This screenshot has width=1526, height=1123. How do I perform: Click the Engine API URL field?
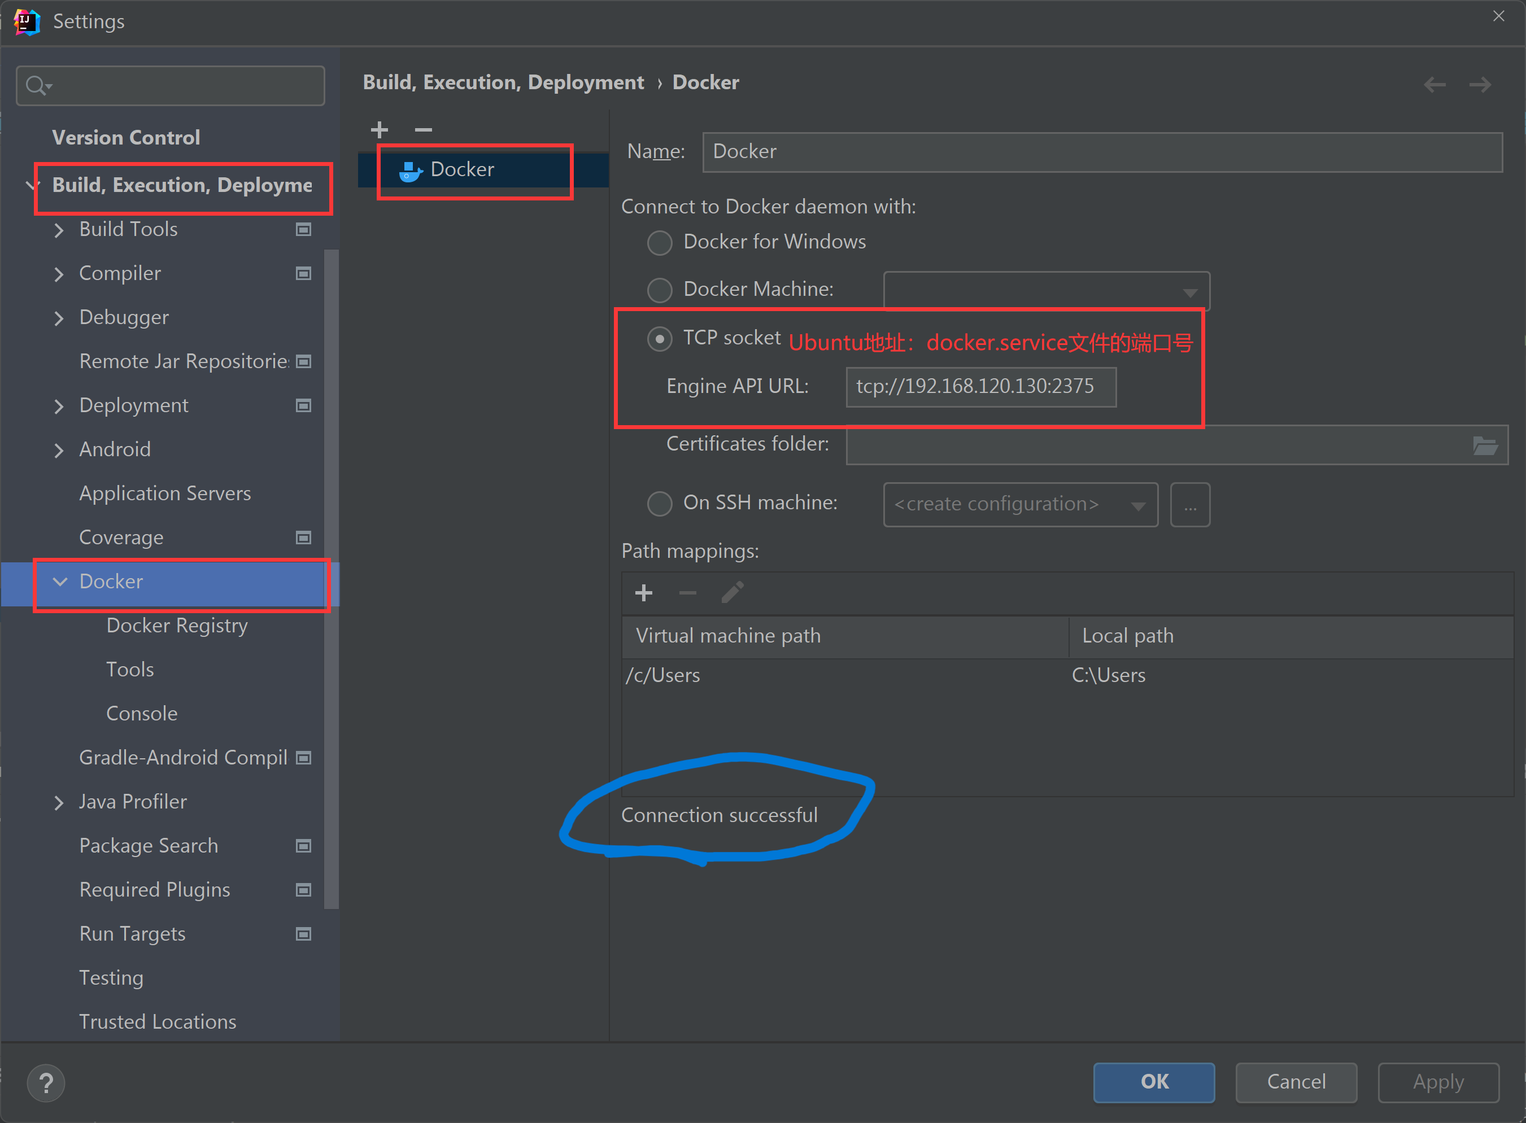pyautogui.click(x=980, y=387)
